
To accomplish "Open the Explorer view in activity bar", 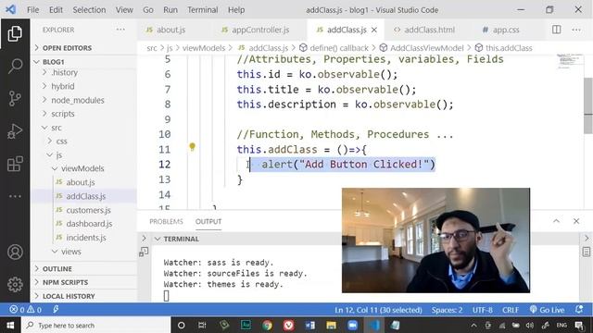I will click(15, 34).
